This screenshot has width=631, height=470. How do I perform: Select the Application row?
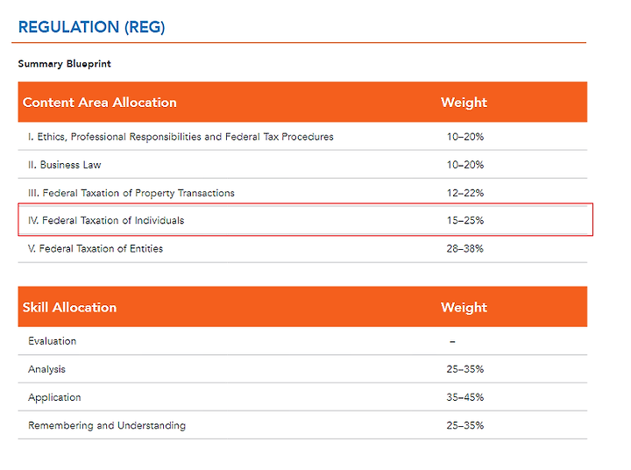click(302, 397)
